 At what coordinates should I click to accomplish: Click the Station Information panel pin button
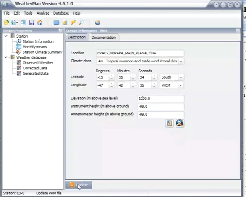click(x=238, y=31)
